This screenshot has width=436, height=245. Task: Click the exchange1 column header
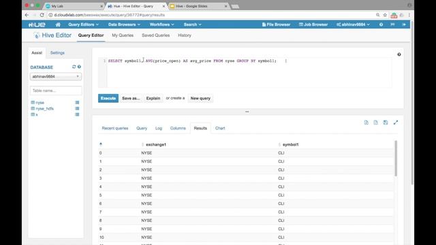[156, 144]
